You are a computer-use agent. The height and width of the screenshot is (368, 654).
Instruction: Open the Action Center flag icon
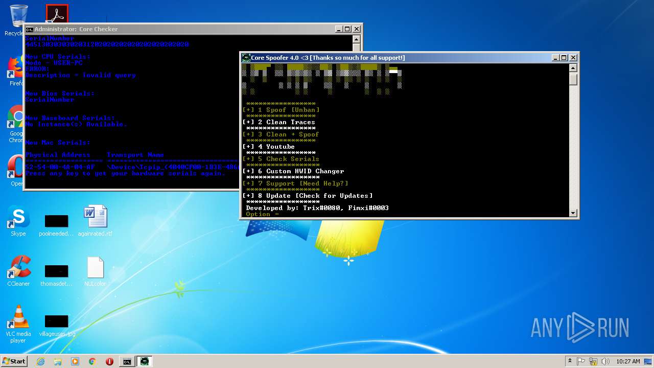581,361
